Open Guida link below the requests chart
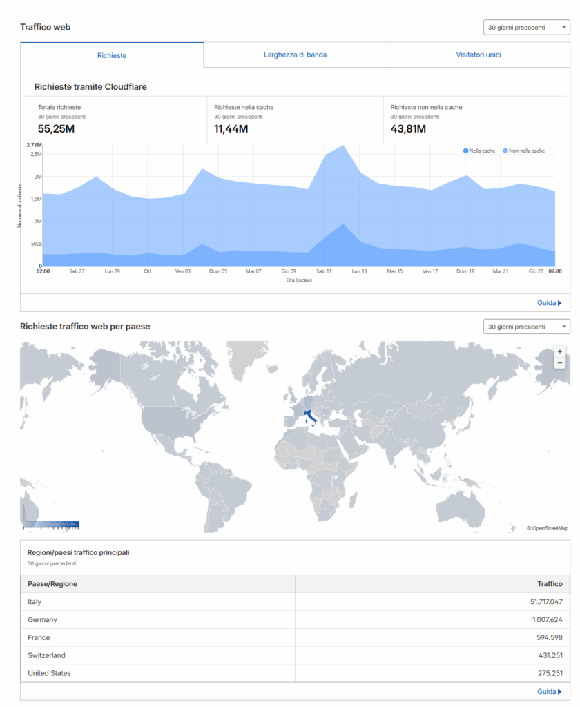 pos(549,303)
